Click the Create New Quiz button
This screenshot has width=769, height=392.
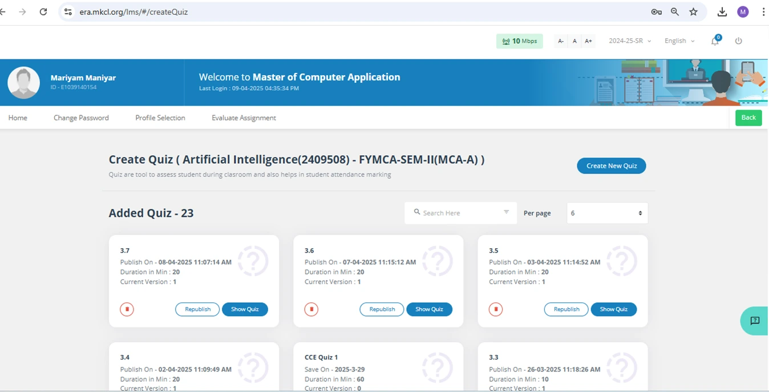pyautogui.click(x=611, y=166)
